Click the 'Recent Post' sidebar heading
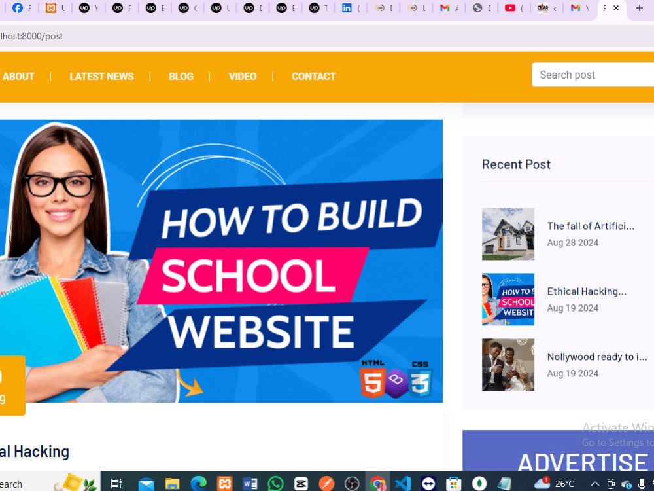The height and width of the screenshot is (491, 654). (x=516, y=164)
